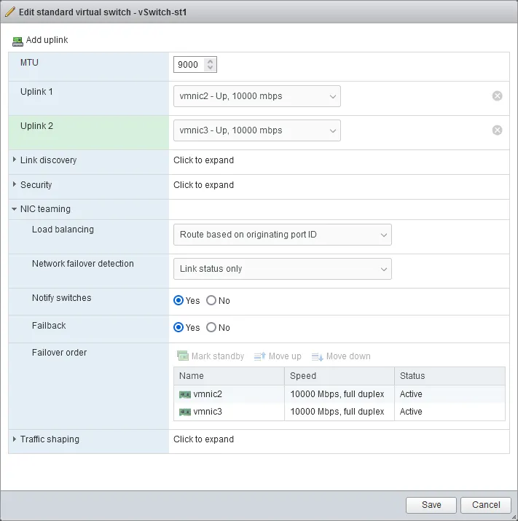Click the MTU value input field

coord(189,65)
